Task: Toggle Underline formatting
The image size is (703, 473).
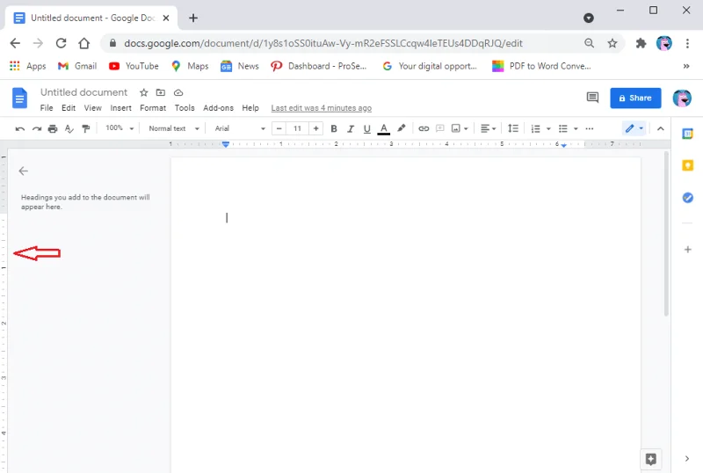Action: (x=367, y=128)
